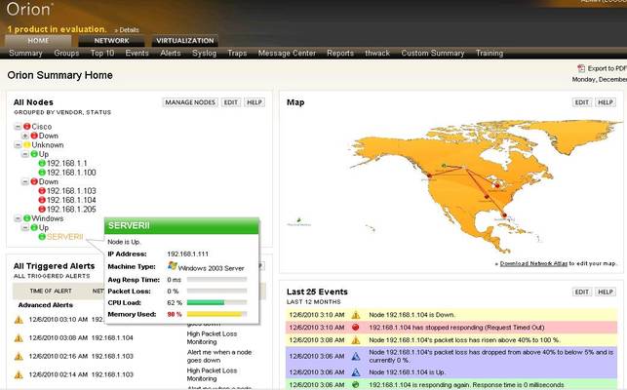The height and width of the screenshot is (390, 627).
Task: Click HELP in the Last 25 Events panel
Action: click(x=606, y=292)
